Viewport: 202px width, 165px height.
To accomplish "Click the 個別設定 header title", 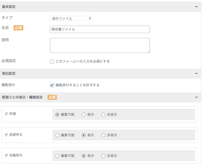I will pos(9,73).
